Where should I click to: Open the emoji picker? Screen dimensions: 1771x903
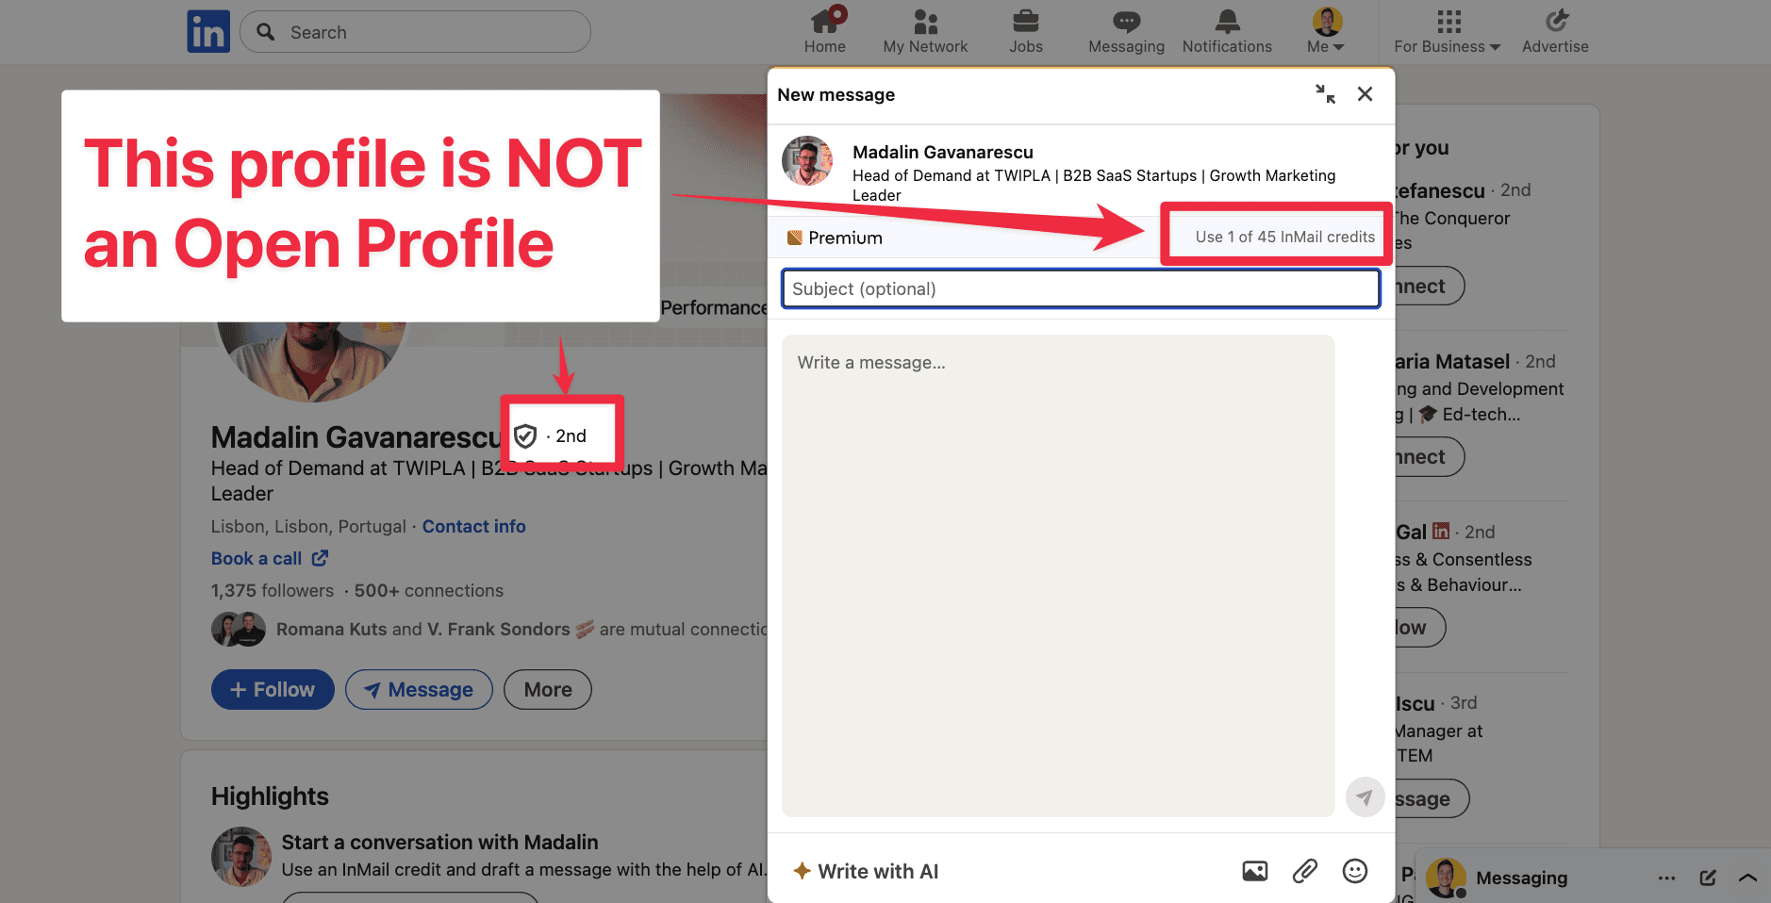1355,871
